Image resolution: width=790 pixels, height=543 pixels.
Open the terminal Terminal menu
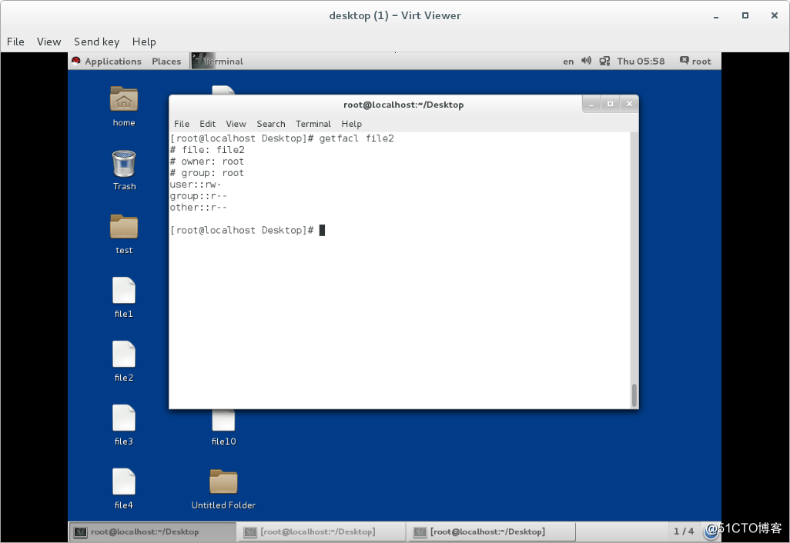coord(313,124)
